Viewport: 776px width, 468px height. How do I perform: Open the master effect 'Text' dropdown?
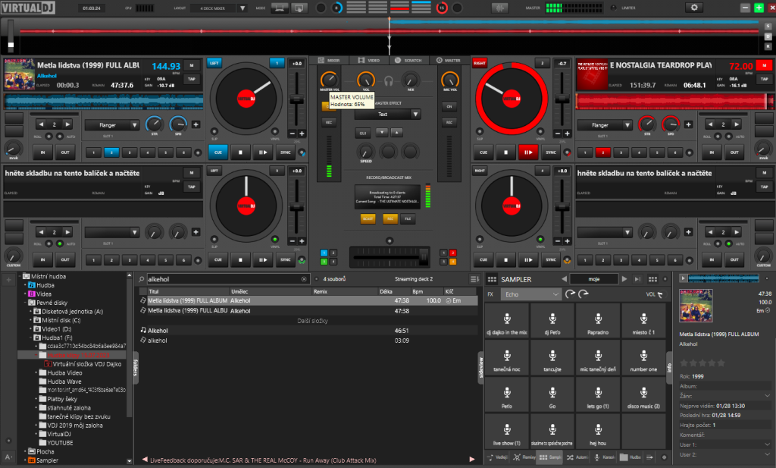pyautogui.click(x=387, y=114)
